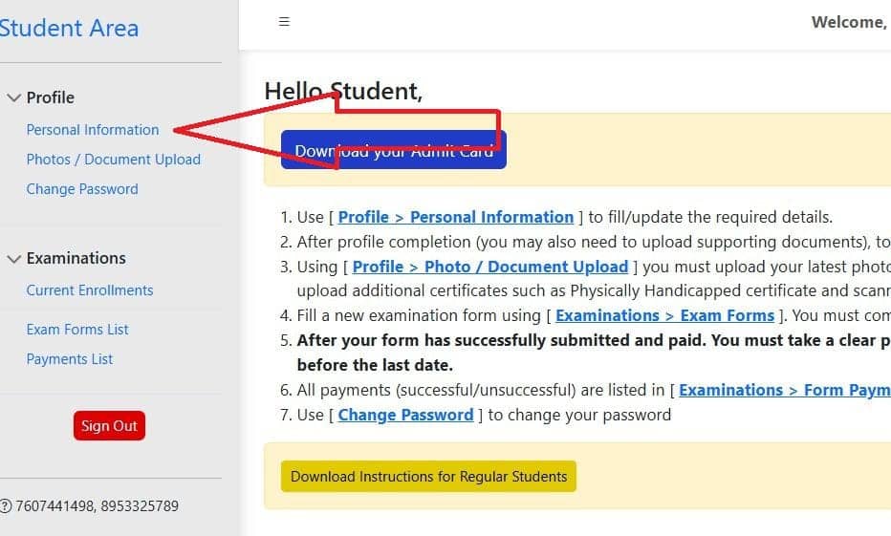Open the Examinations > Exam Forms link
The width and height of the screenshot is (891, 536).
664,315
